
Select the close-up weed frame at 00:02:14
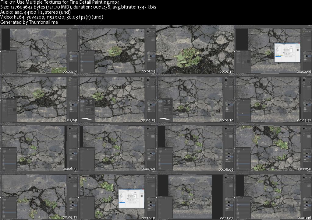point(195,50)
